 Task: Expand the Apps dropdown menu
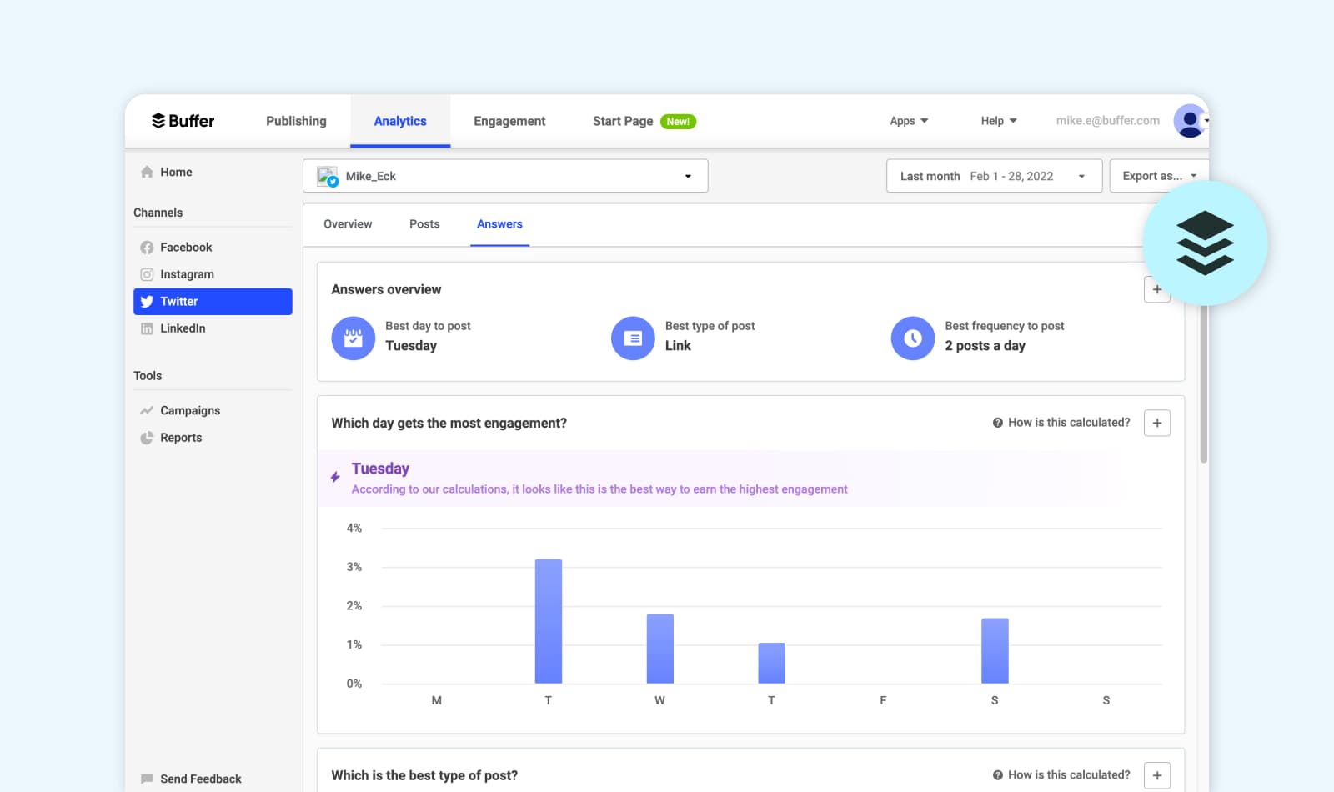tap(909, 121)
